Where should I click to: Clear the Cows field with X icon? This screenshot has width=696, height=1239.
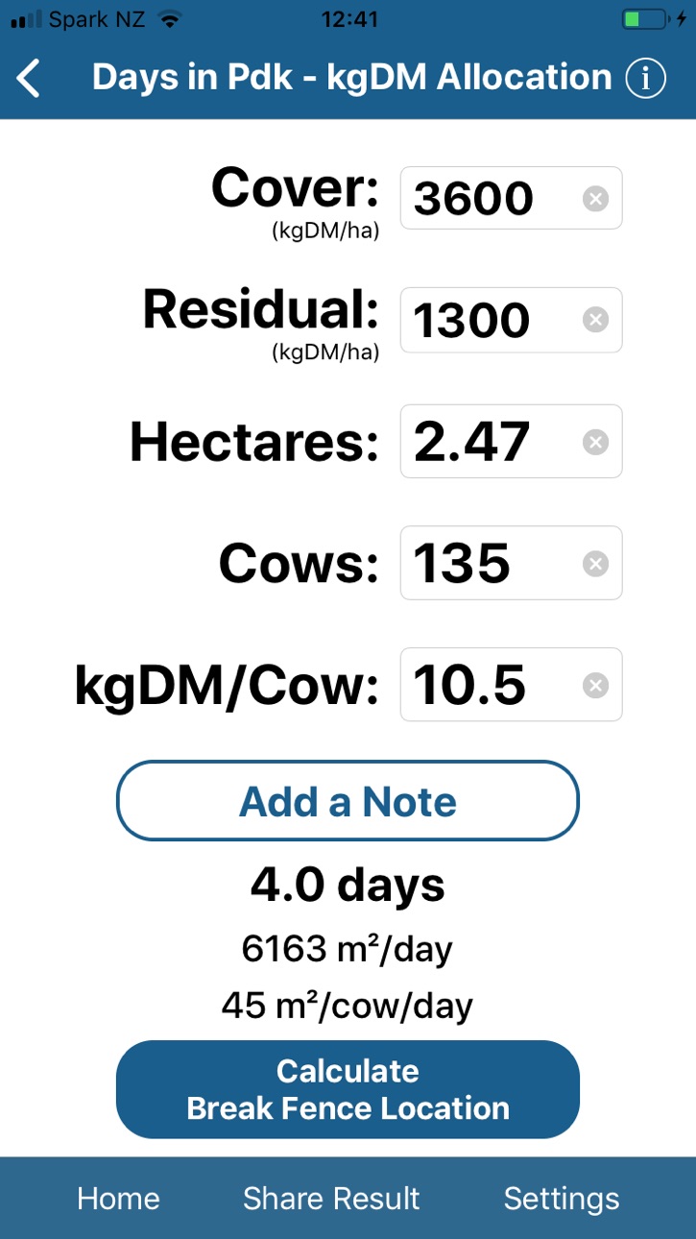pos(595,563)
